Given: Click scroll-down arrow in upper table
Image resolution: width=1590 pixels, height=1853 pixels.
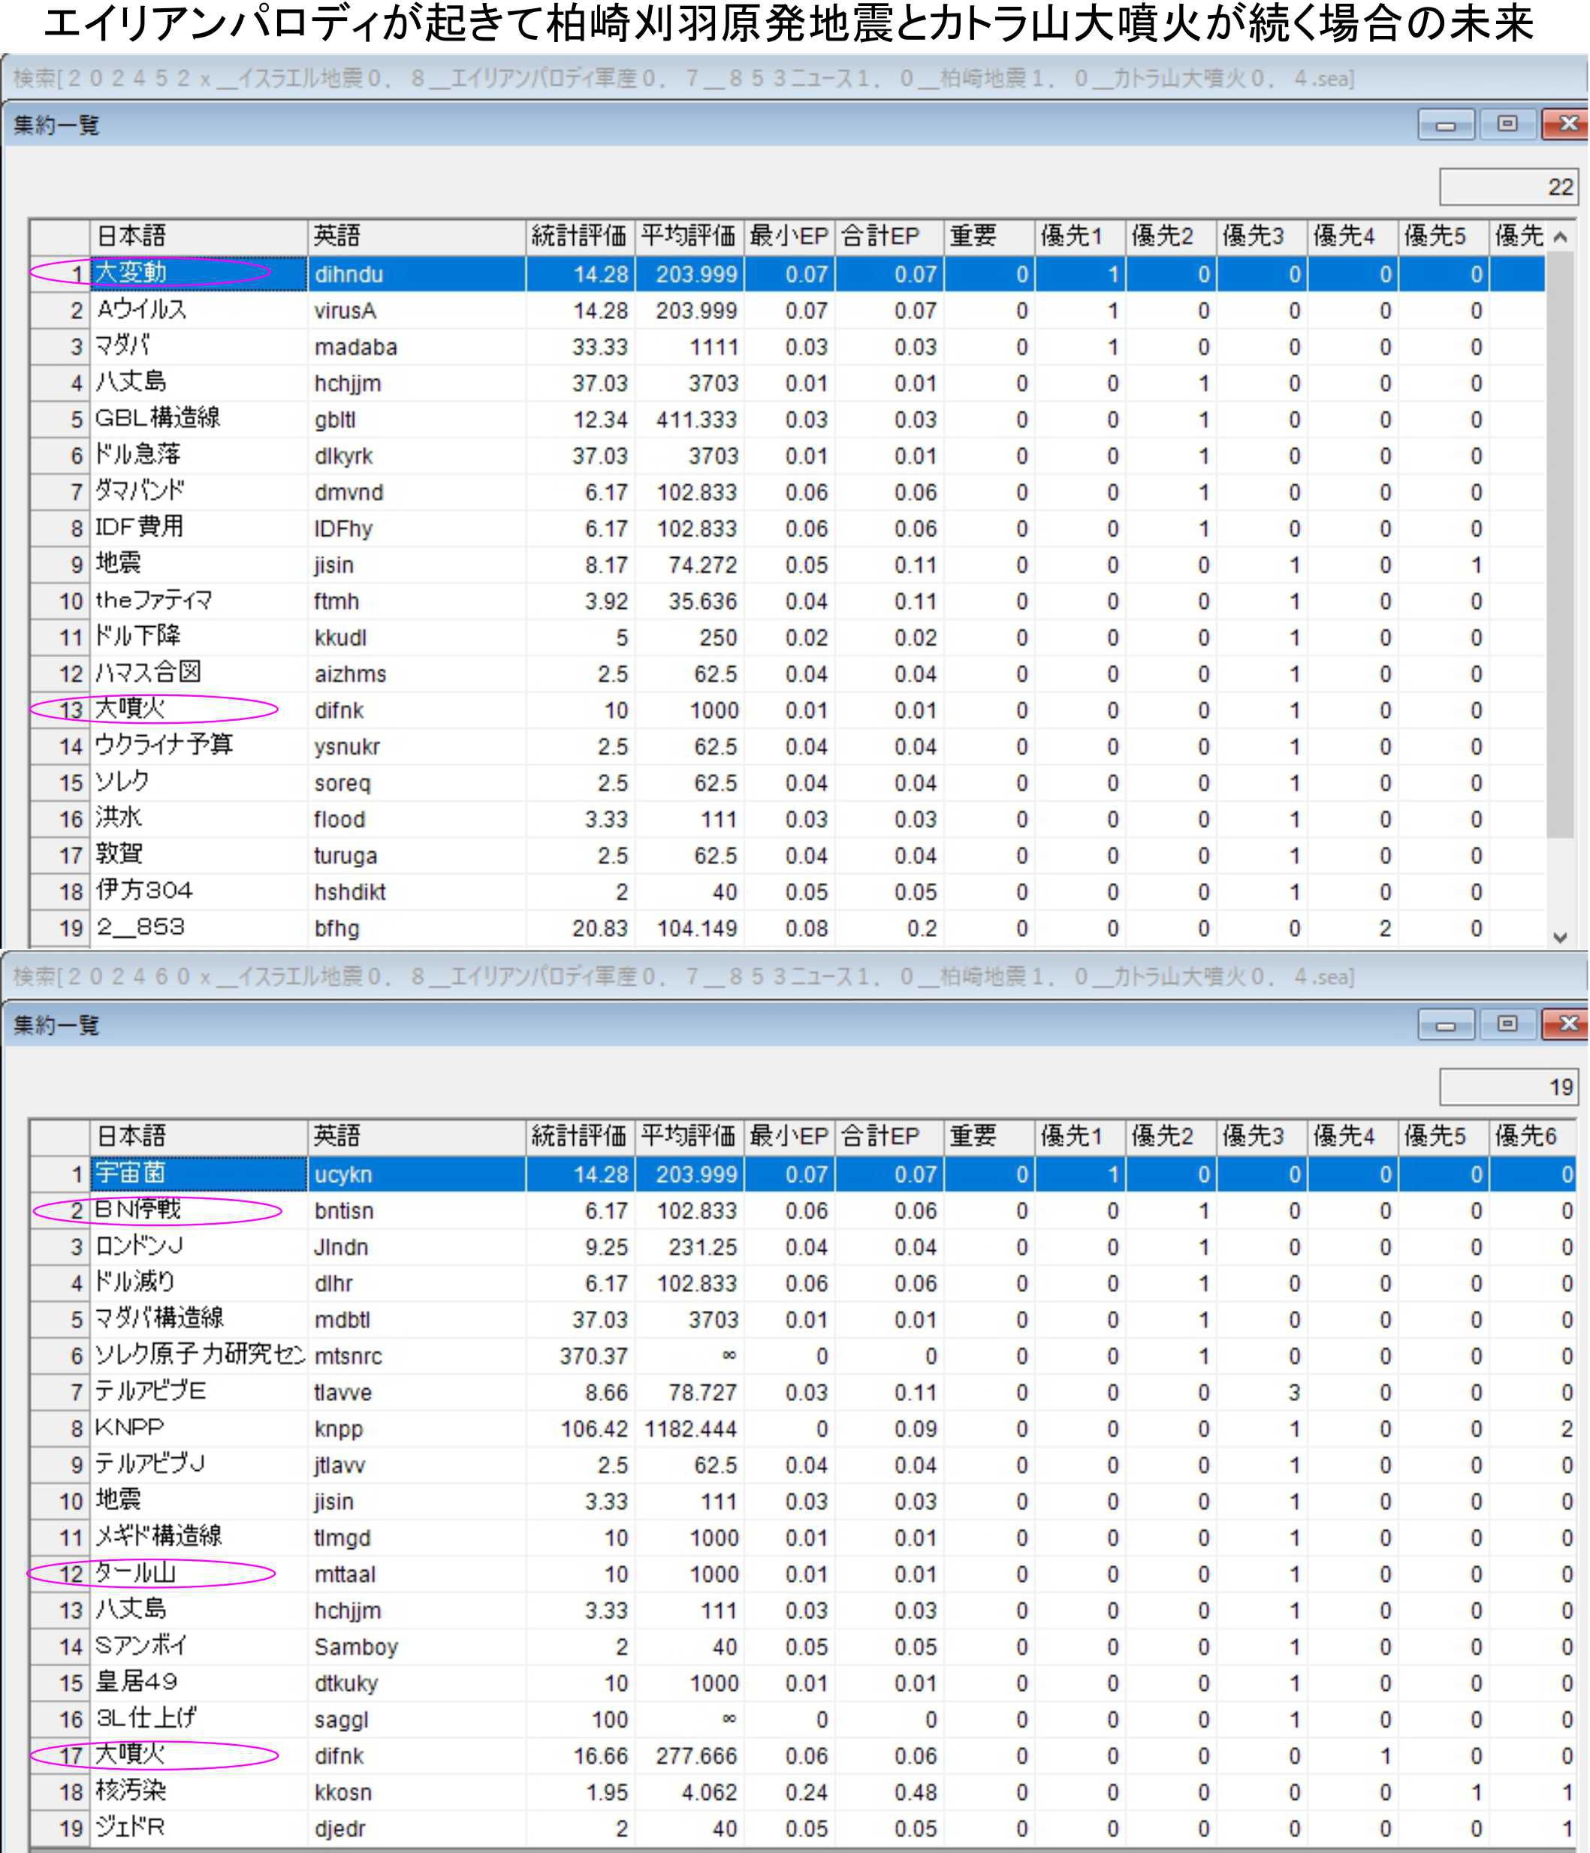Looking at the screenshot, I should (x=1561, y=936).
